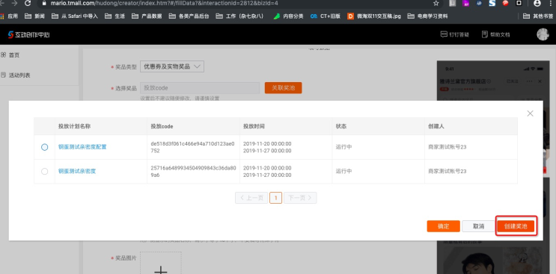Click the 钢蛋测试亲密度配置 plan link
Screen dimensions: 556x274
[82, 147]
